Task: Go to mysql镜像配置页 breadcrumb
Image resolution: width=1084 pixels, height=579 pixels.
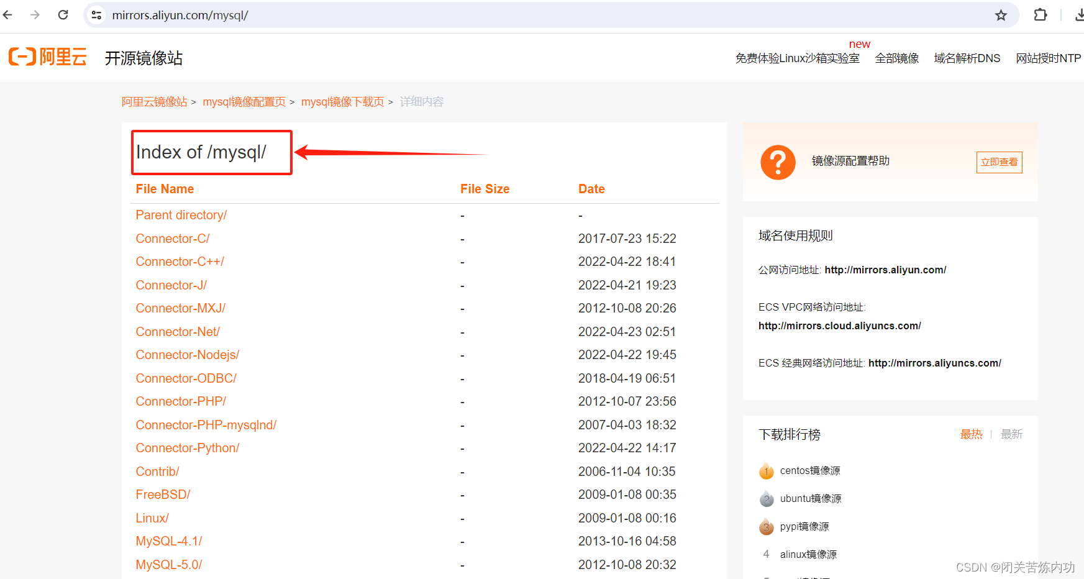Action: pos(244,102)
